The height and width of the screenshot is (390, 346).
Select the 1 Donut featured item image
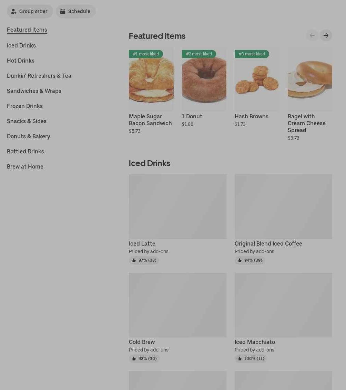(x=204, y=79)
